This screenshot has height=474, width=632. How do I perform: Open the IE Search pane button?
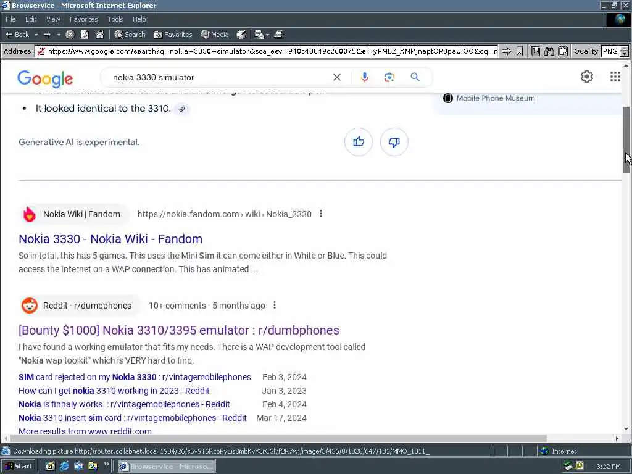coord(130,35)
